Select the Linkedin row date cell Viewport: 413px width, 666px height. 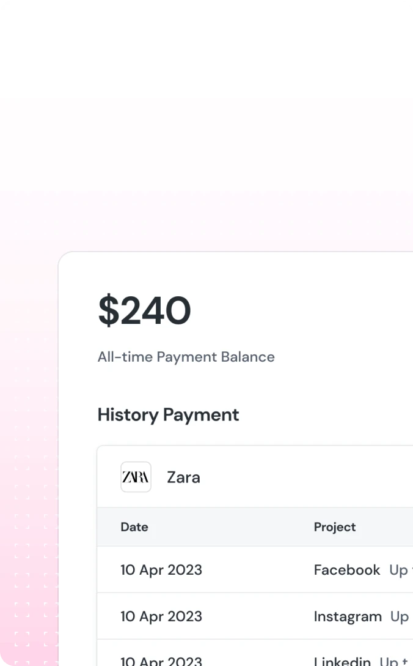pos(161,661)
